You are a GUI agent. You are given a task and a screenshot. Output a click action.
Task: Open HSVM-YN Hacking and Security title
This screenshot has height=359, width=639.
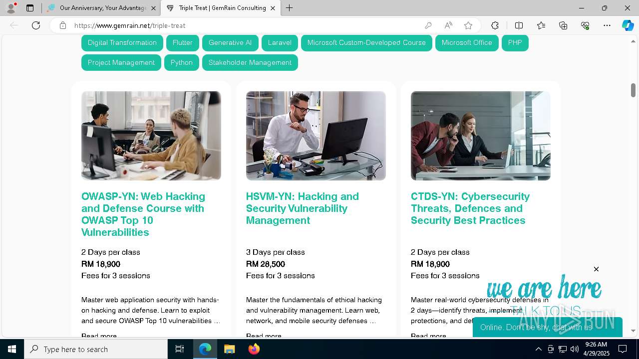303,208
